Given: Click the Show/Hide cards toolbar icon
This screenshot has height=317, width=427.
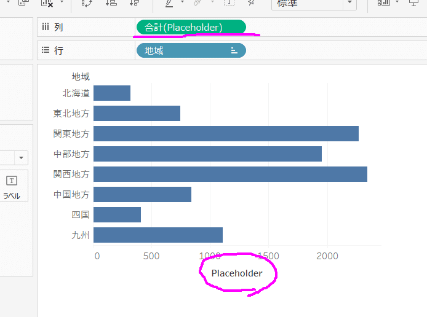Looking at the screenshot, I should 384,2.
